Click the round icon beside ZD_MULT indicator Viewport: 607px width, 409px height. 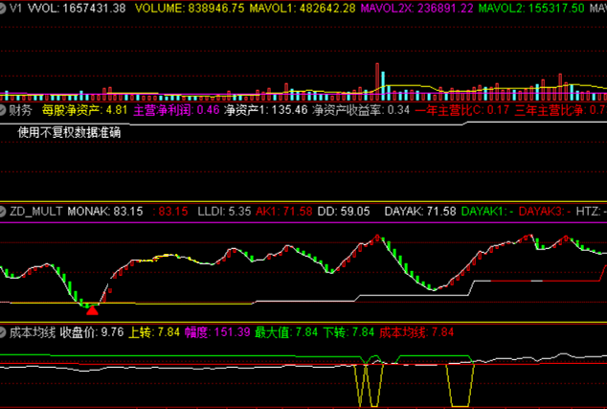(2, 211)
